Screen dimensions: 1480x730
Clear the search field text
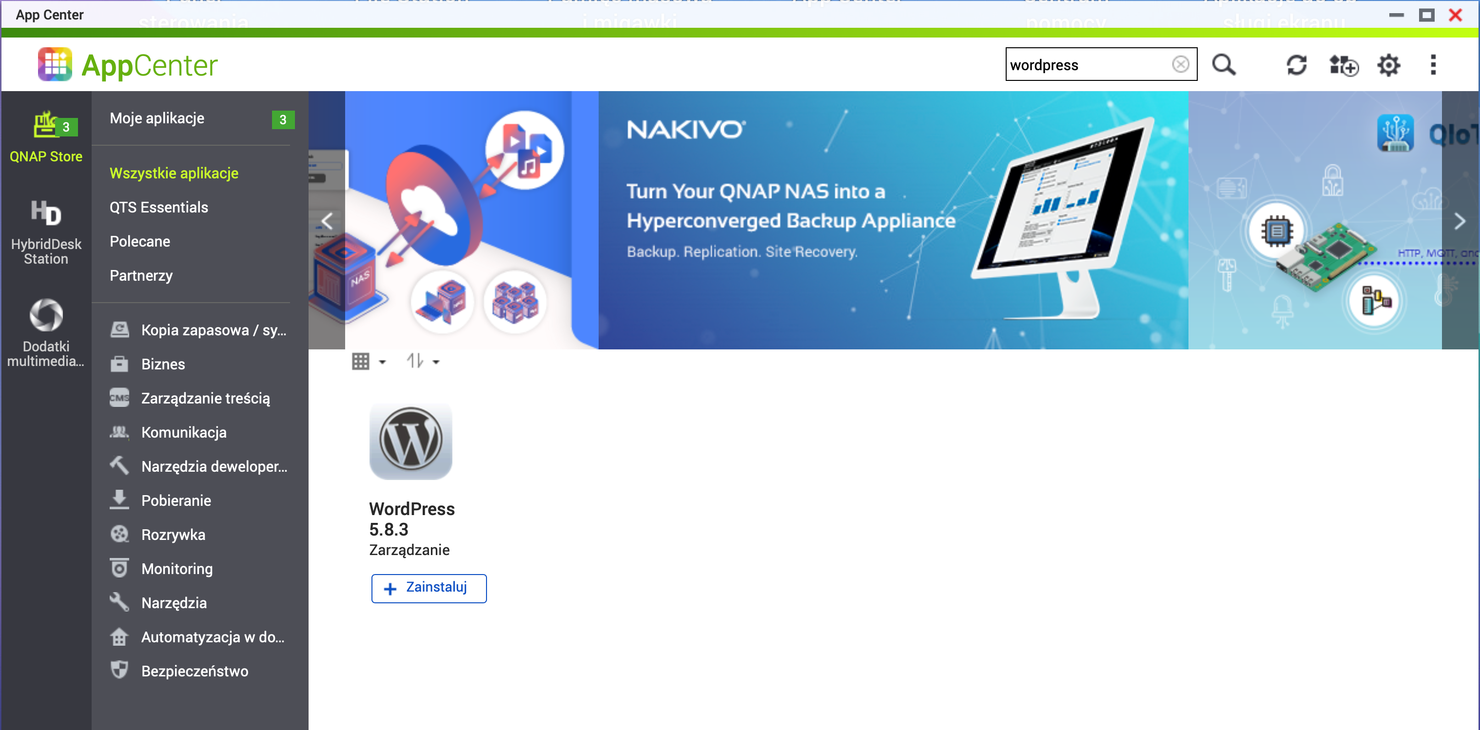[1180, 64]
